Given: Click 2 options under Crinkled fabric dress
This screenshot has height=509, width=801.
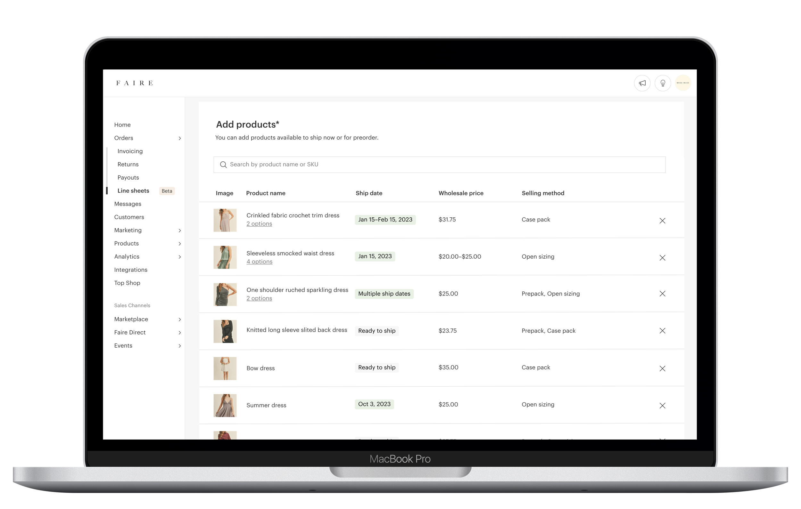Looking at the screenshot, I should [259, 224].
